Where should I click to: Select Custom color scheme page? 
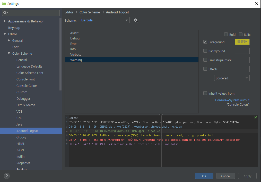(22, 92)
